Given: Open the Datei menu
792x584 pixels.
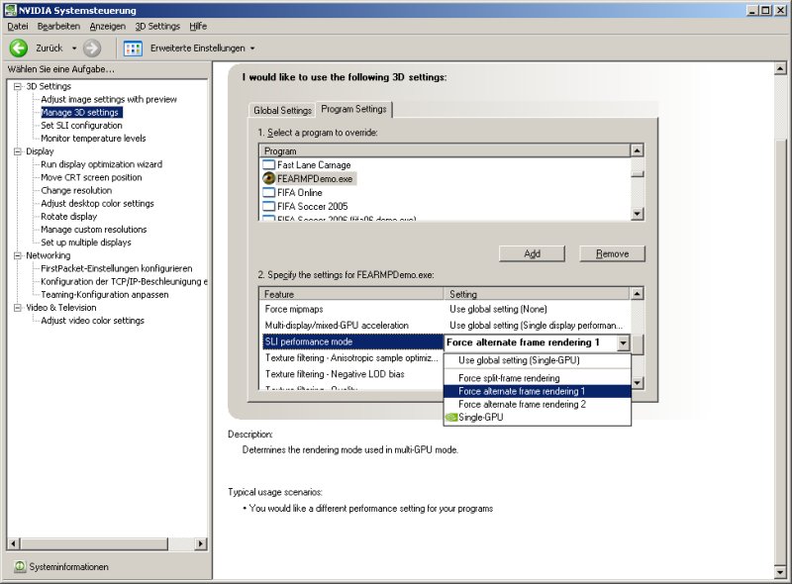Looking at the screenshot, I should point(18,26).
